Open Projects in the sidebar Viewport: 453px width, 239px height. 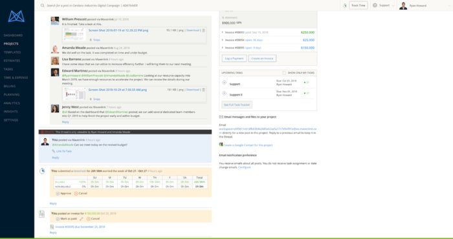11,44
